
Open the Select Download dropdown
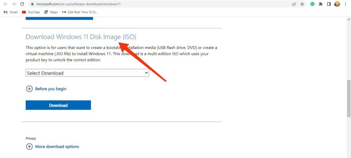tap(87, 73)
